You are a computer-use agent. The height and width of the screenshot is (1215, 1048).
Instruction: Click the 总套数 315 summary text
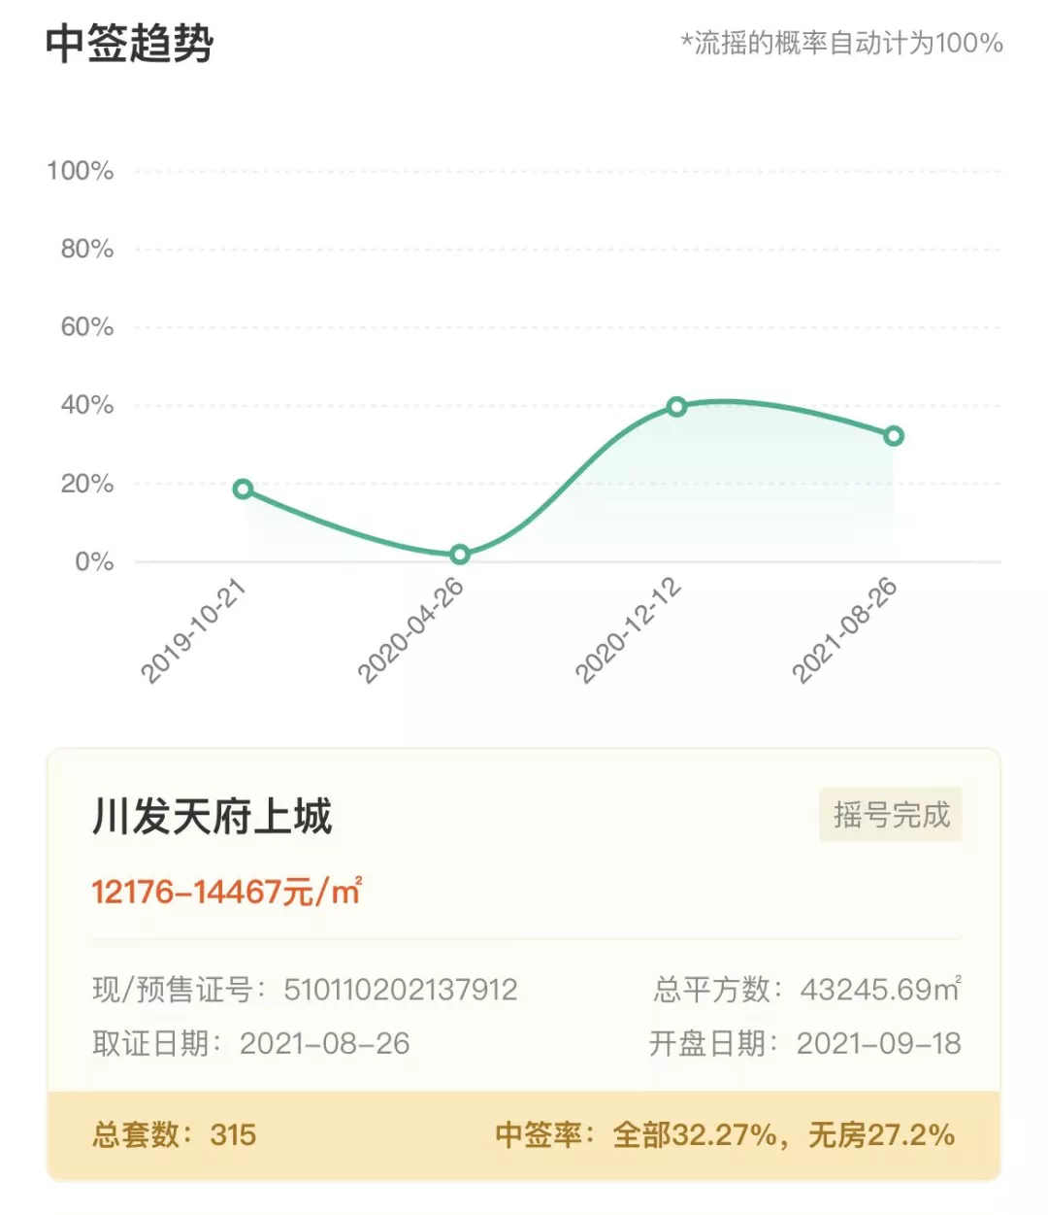pyautogui.click(x=175, y=1134)
